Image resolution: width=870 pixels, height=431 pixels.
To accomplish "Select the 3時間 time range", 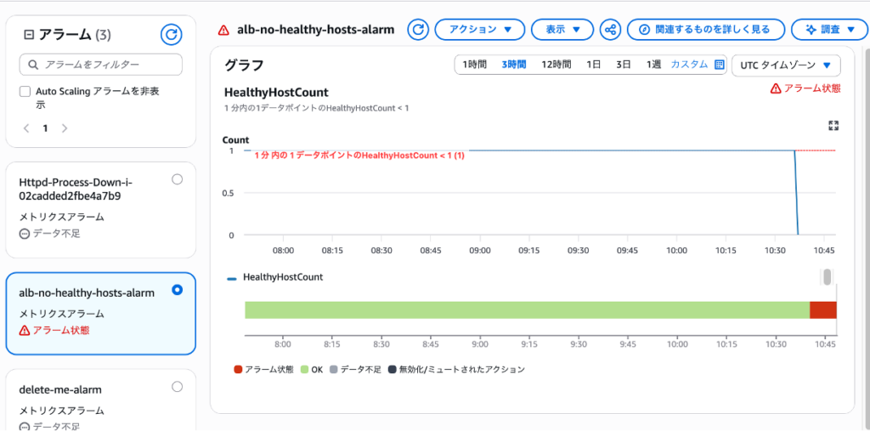I will (514, 65).
